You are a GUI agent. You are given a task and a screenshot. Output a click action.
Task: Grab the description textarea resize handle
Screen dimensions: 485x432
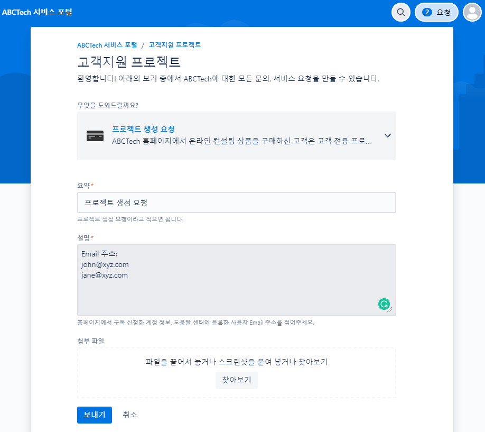pyautogui.click(x=390, y=310)
